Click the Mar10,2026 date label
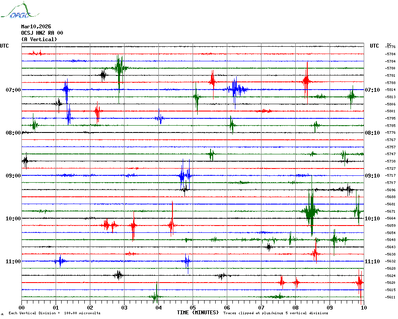Viewport: 398px width, 319px height. pyautogui.click(x=36, y=27)
